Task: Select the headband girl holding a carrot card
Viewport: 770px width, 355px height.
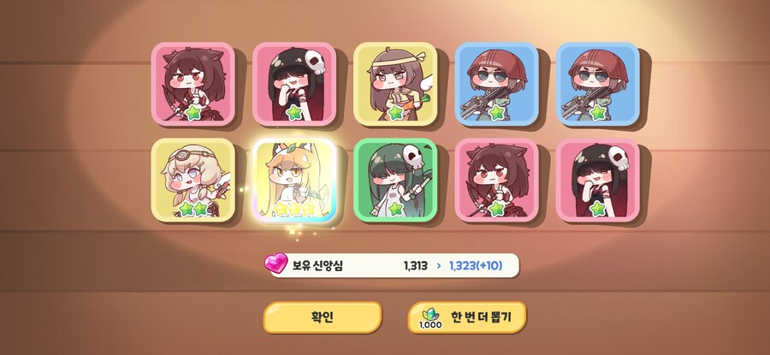Action: coord(395,84)
